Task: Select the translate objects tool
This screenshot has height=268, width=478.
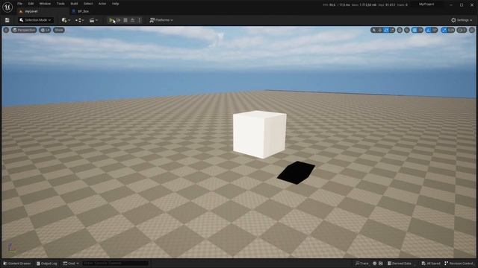Action: (380, 30)
